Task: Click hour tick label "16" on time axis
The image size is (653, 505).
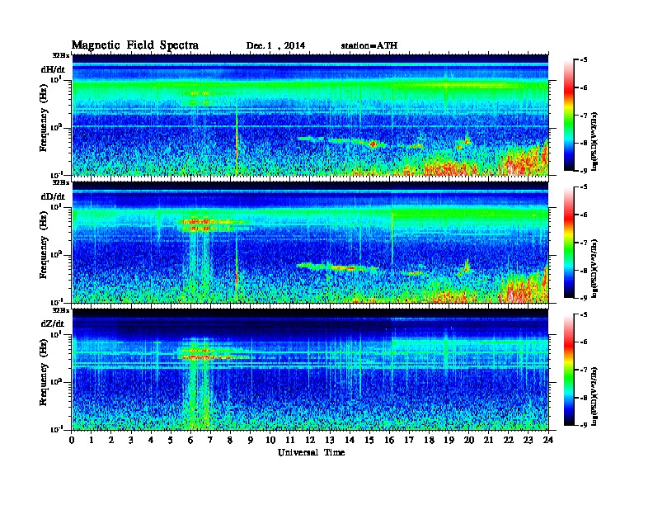Action: [x=389, y=441]
